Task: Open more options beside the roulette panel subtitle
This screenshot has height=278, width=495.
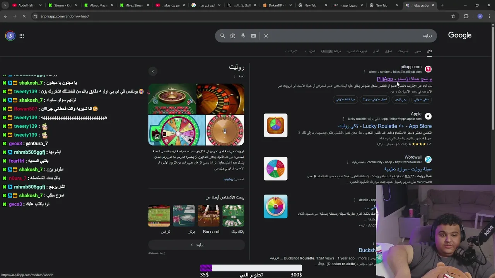Action: (x=234, y=76)
